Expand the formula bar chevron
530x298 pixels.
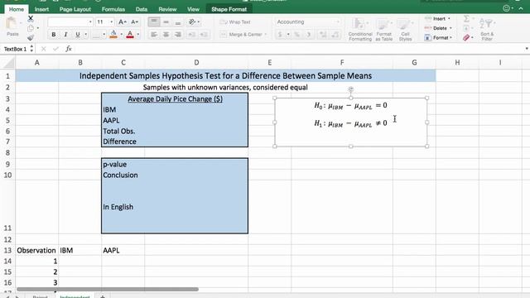[x=527, y=49]
